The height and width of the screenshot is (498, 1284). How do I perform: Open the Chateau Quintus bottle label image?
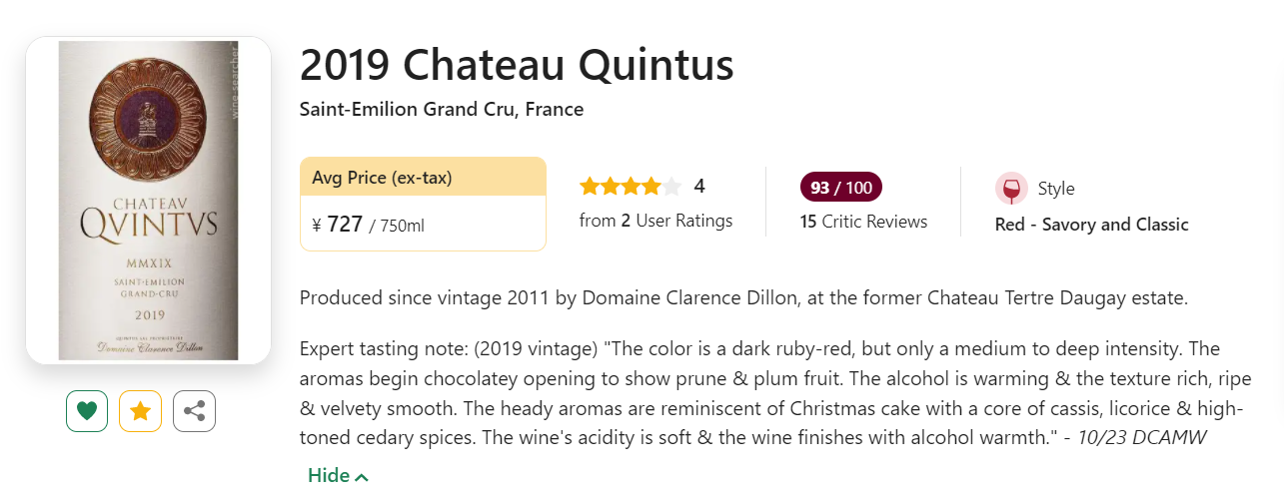tap(148, 200)
